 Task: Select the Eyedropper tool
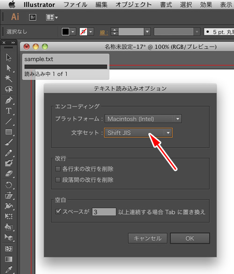8,269
